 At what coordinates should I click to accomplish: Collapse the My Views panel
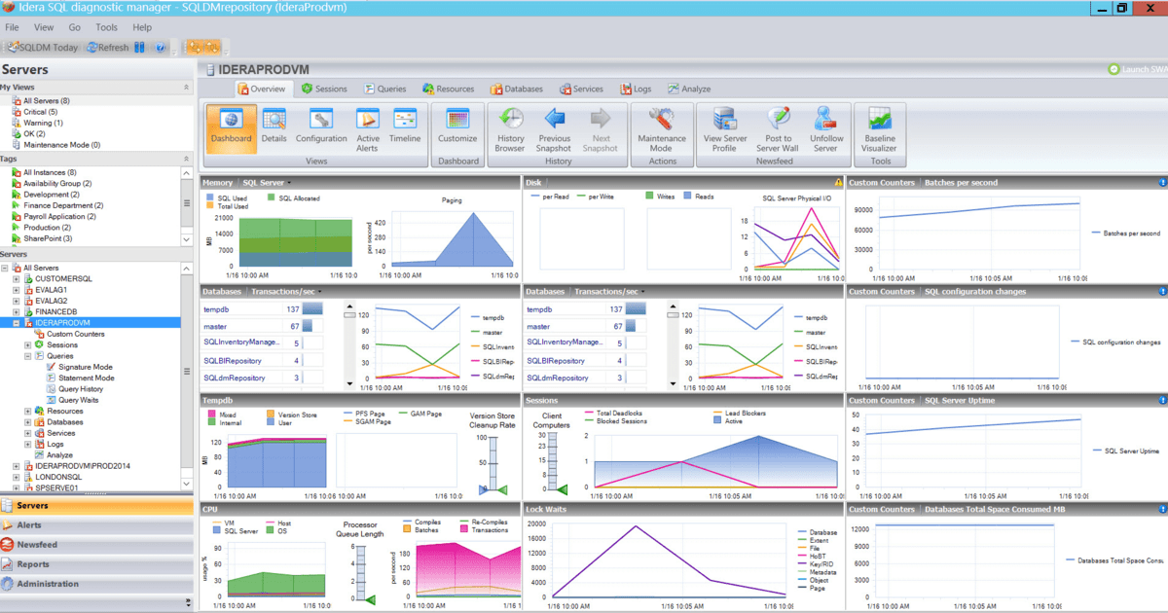click(186, 87)
